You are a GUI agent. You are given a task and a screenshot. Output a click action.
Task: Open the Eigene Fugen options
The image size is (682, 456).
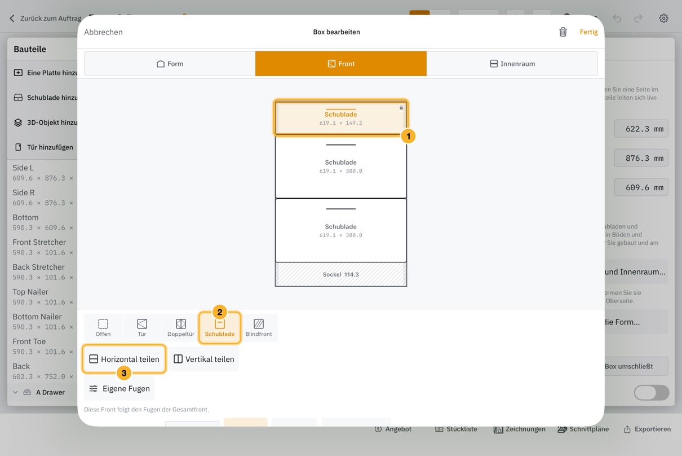(x=119, y=388)
